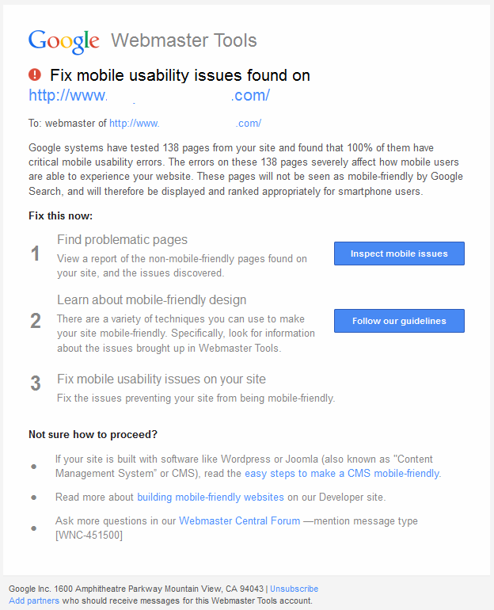Click the Fix this now heading

(x=61, y=216)
